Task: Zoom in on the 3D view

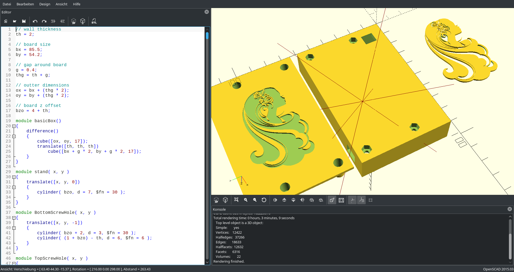Action: click(x=246, y=200)
